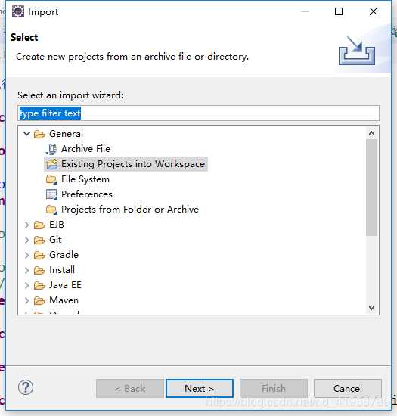Click the Maven folder icon
The width and height of the screenshot is (397, 416).
coord(39,300)
